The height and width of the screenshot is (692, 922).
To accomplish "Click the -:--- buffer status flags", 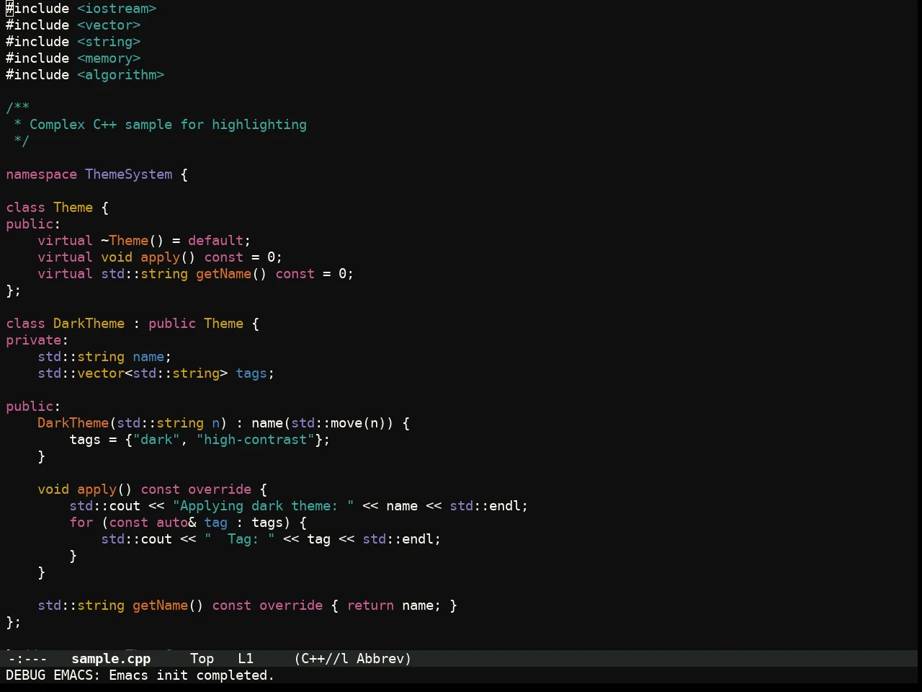I will click(x=27, y=659).
